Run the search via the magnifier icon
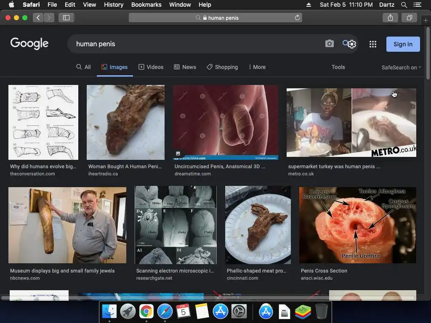 (x=346, y=43)
